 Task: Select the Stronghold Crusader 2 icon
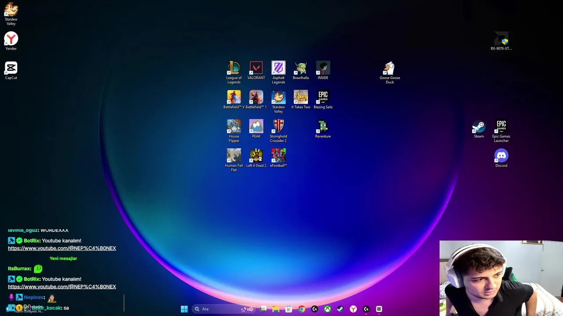click(x=278, y=131)
